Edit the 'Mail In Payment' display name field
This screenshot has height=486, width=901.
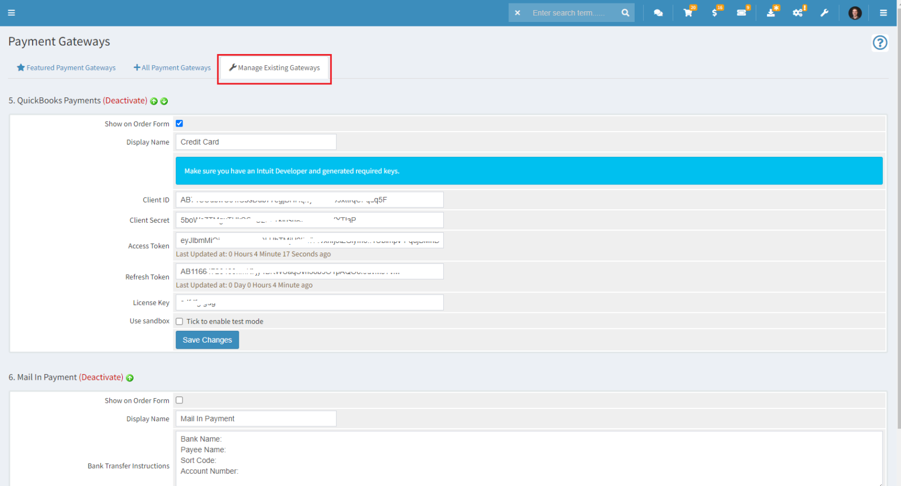(x=256, y=418)
